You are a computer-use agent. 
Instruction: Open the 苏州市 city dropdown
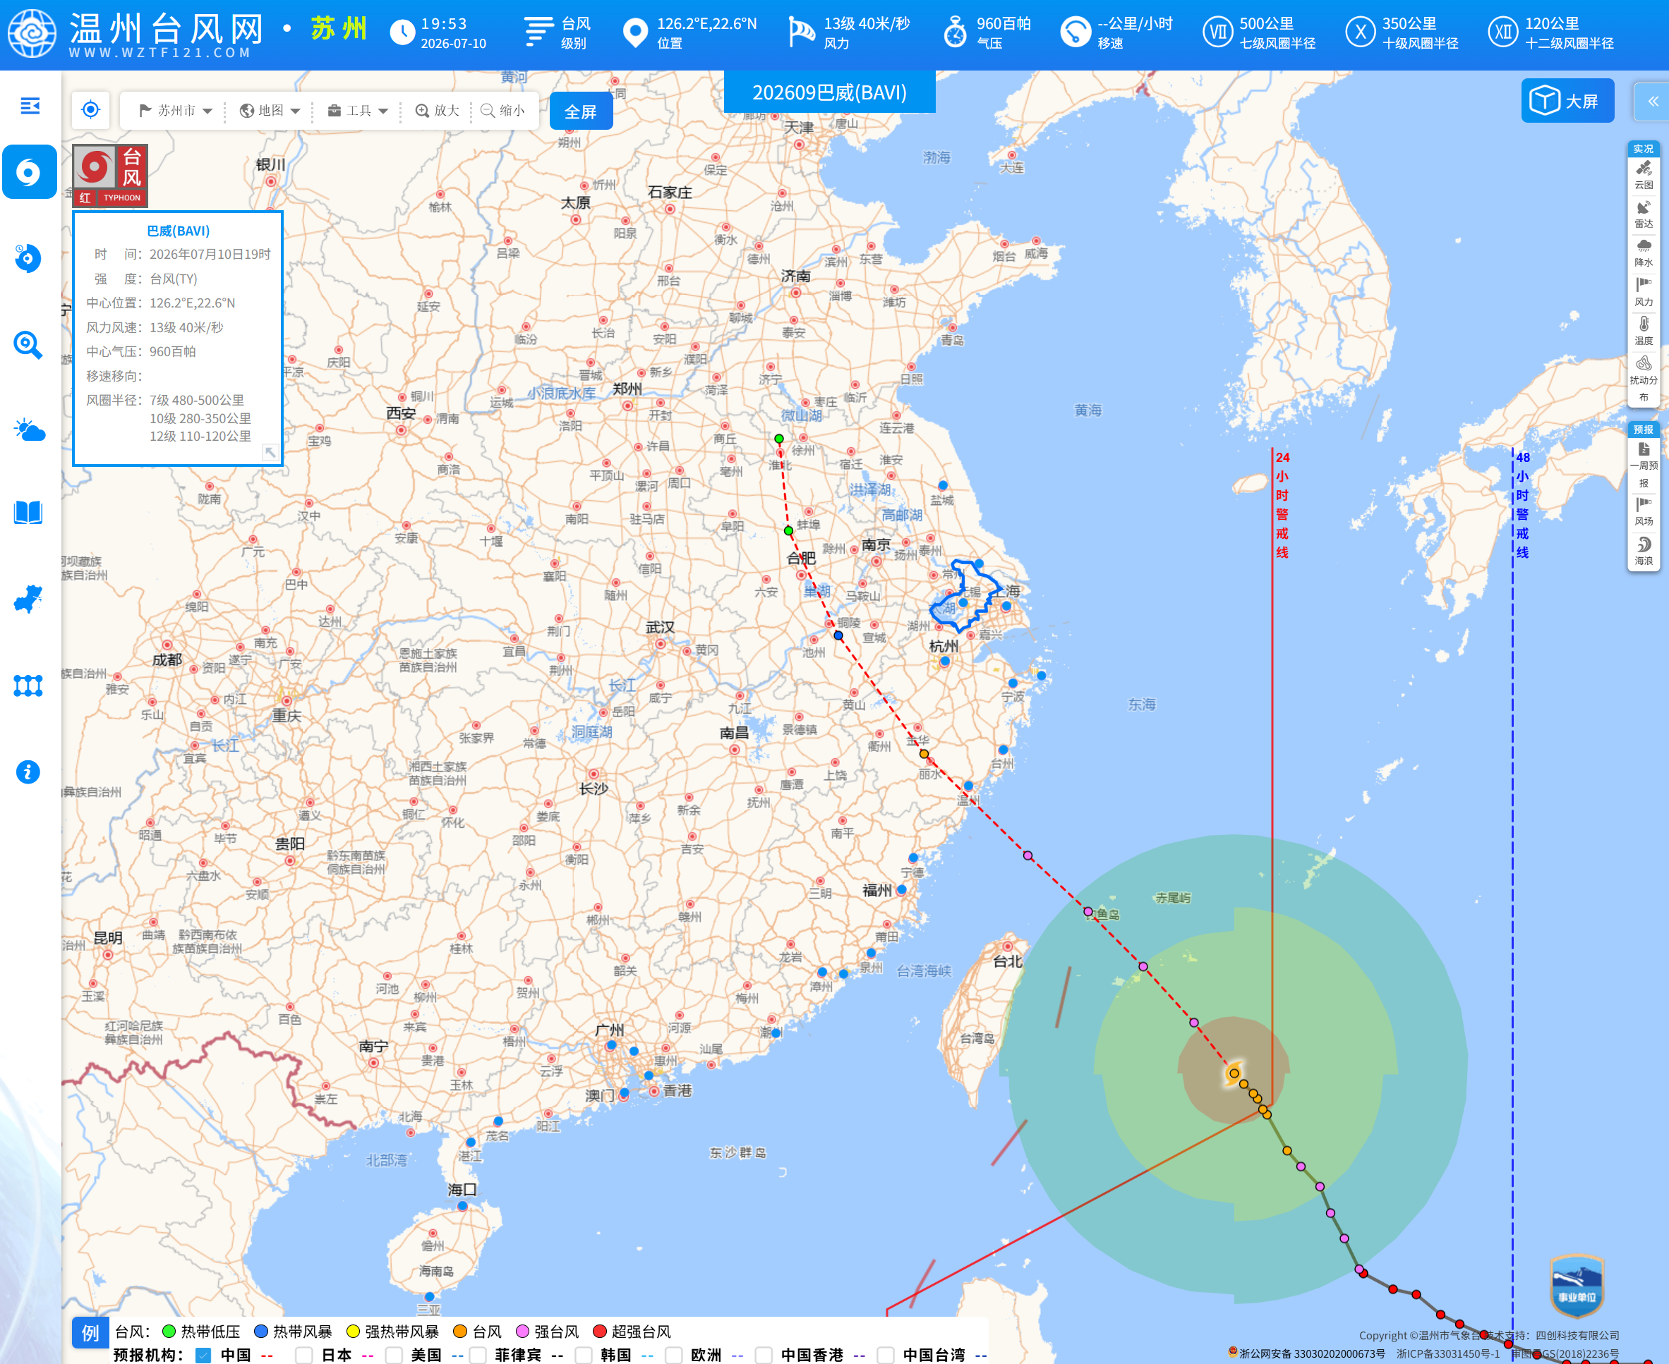click(x=175, y=110)
